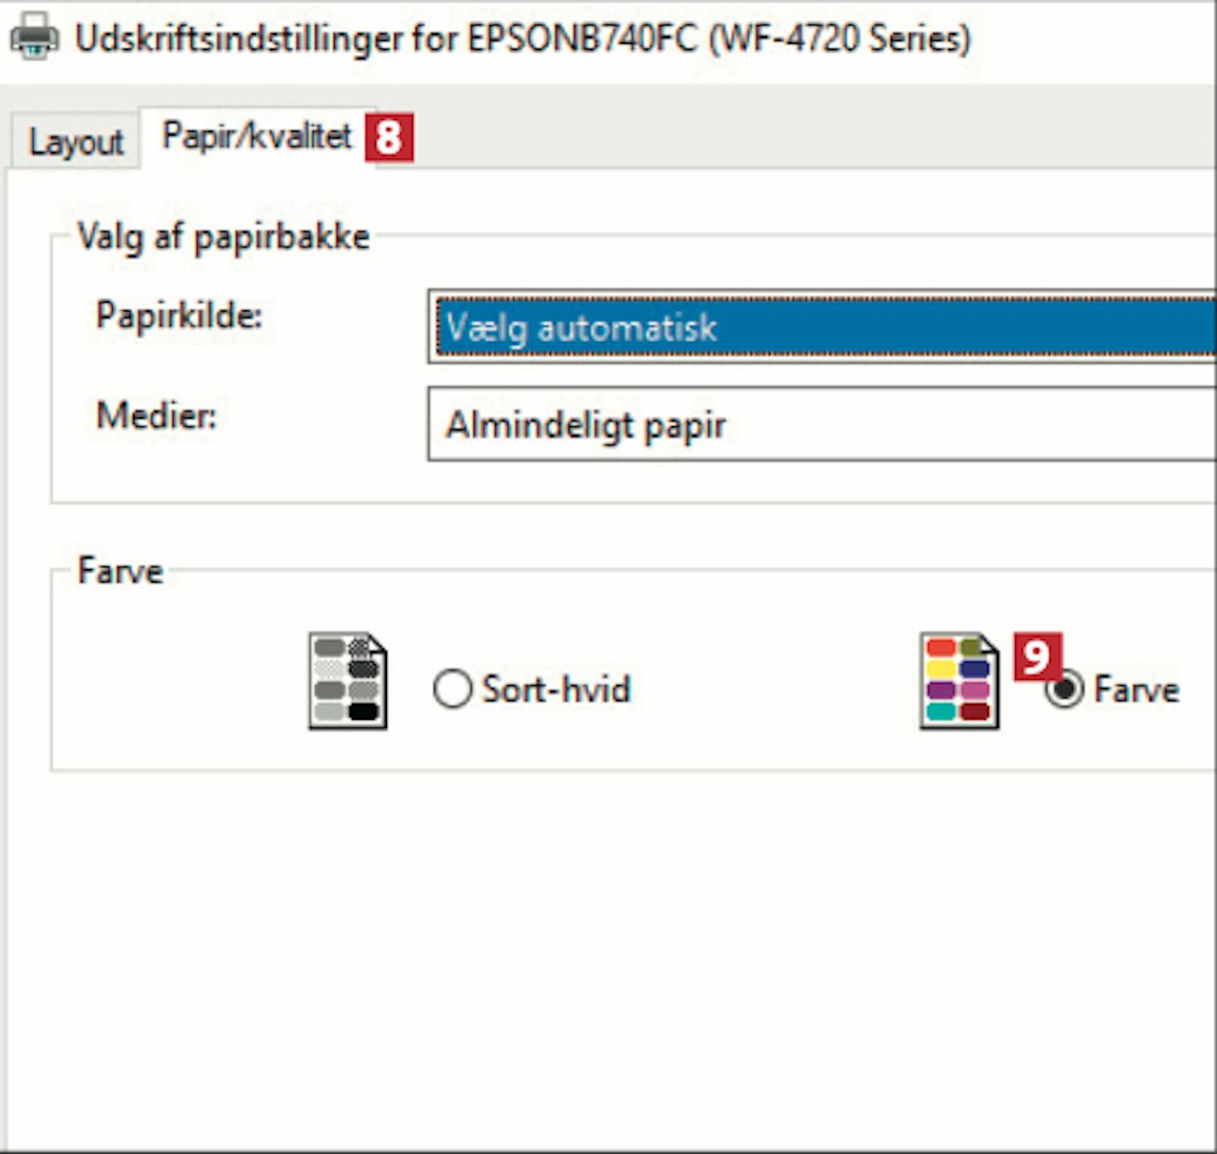Click the grayscale document icon
This screenshot has height=1154, width=1217.
click(348, 681)
